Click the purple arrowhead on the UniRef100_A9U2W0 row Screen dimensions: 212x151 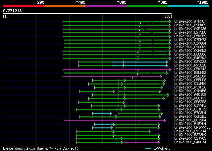pos(161,77)
